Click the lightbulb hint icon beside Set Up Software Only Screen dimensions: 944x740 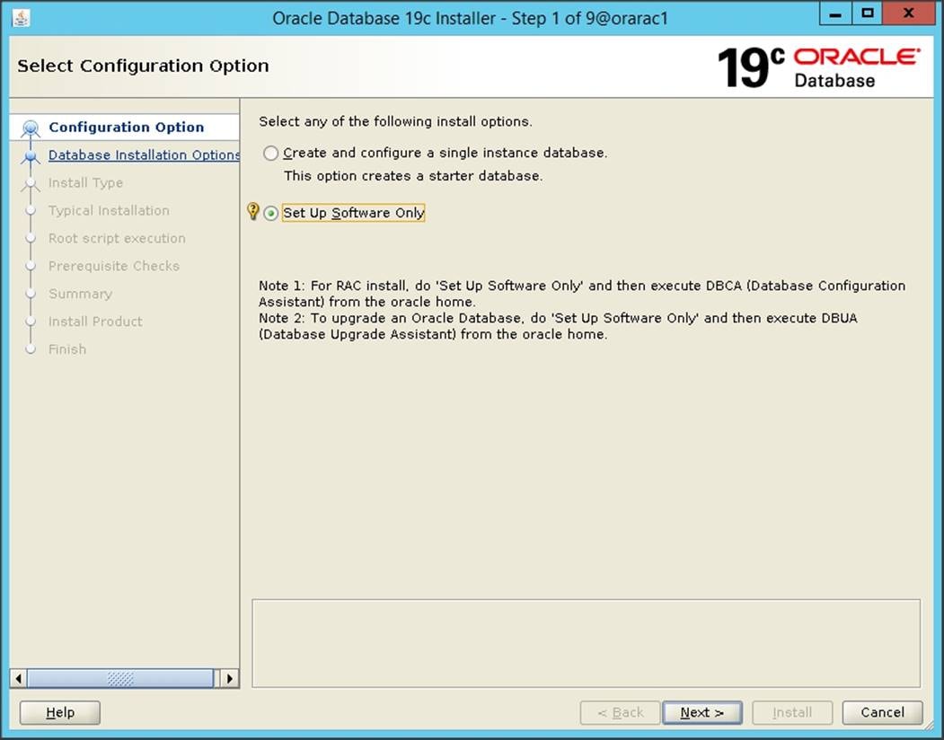coord(253,211)
